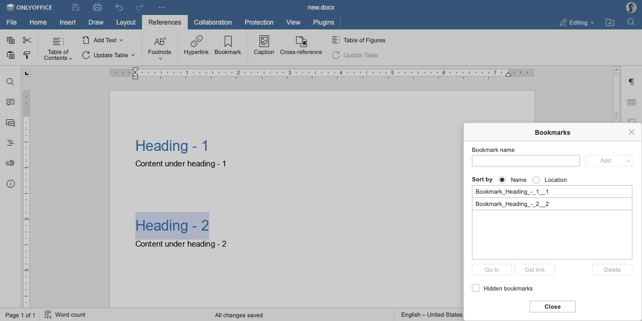Open paragraph settings on right sidebar
Screen dimensions: 642x321
(631, 82)
